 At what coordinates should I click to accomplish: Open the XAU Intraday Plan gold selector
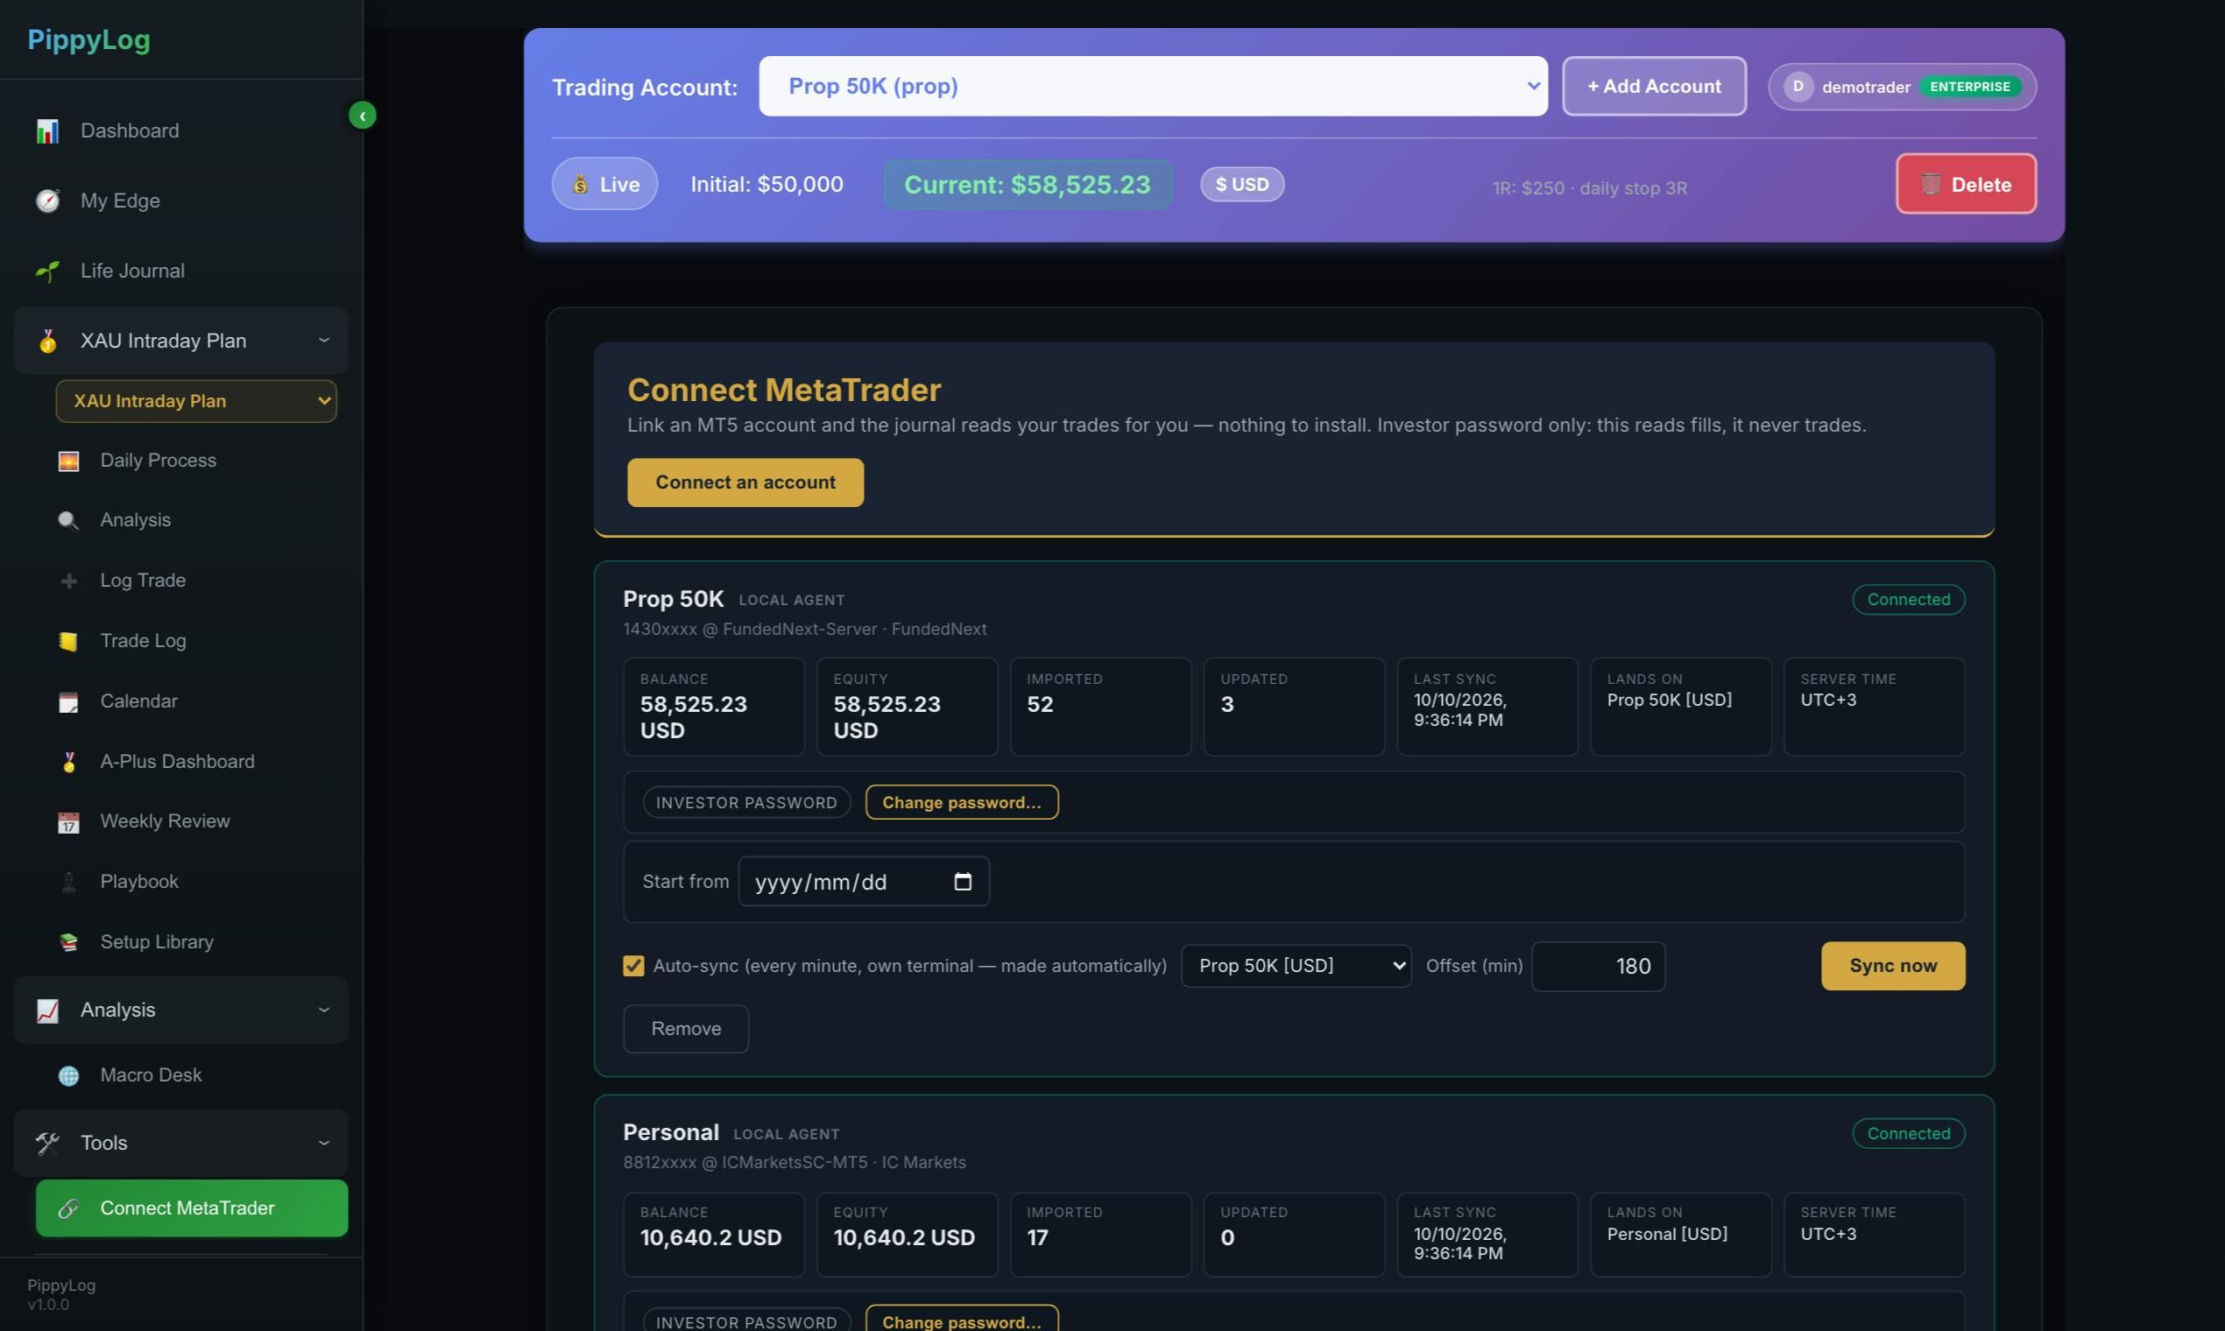[x=196, y=401]
